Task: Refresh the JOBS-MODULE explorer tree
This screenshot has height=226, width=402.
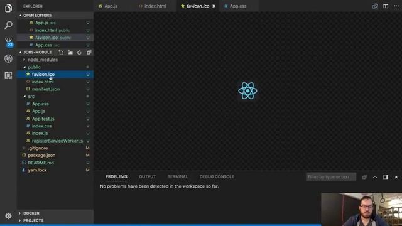Action: point(79,53)
